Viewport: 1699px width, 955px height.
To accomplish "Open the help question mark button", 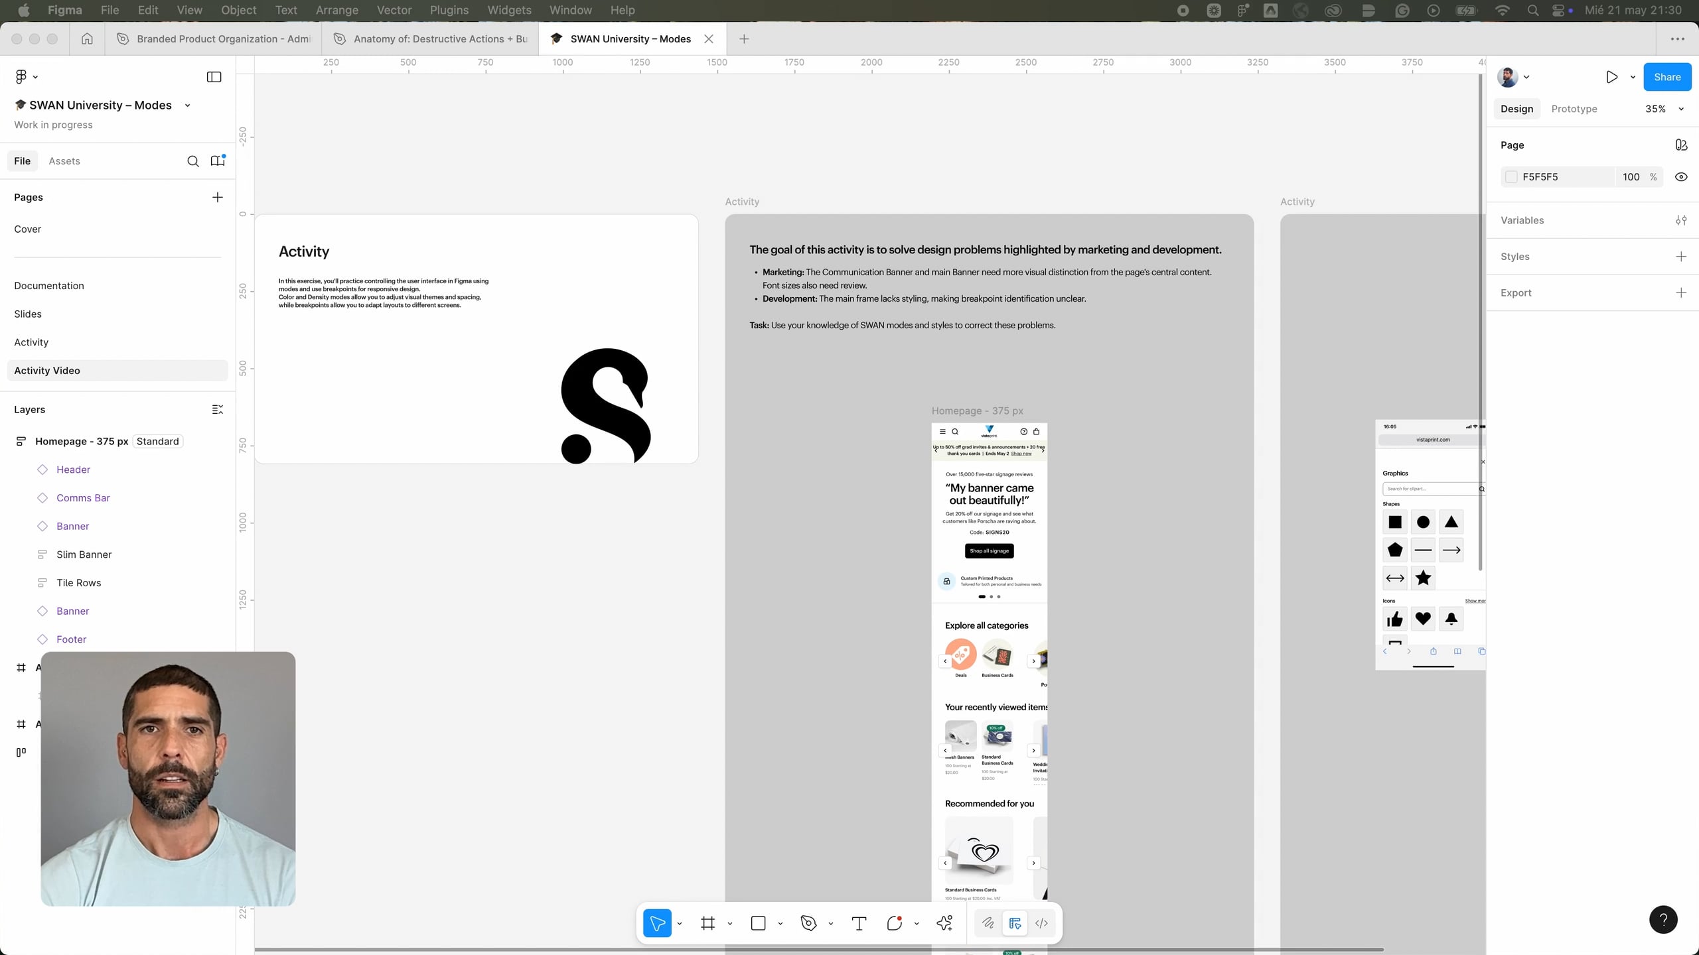I will click(x=1663, y=920).
